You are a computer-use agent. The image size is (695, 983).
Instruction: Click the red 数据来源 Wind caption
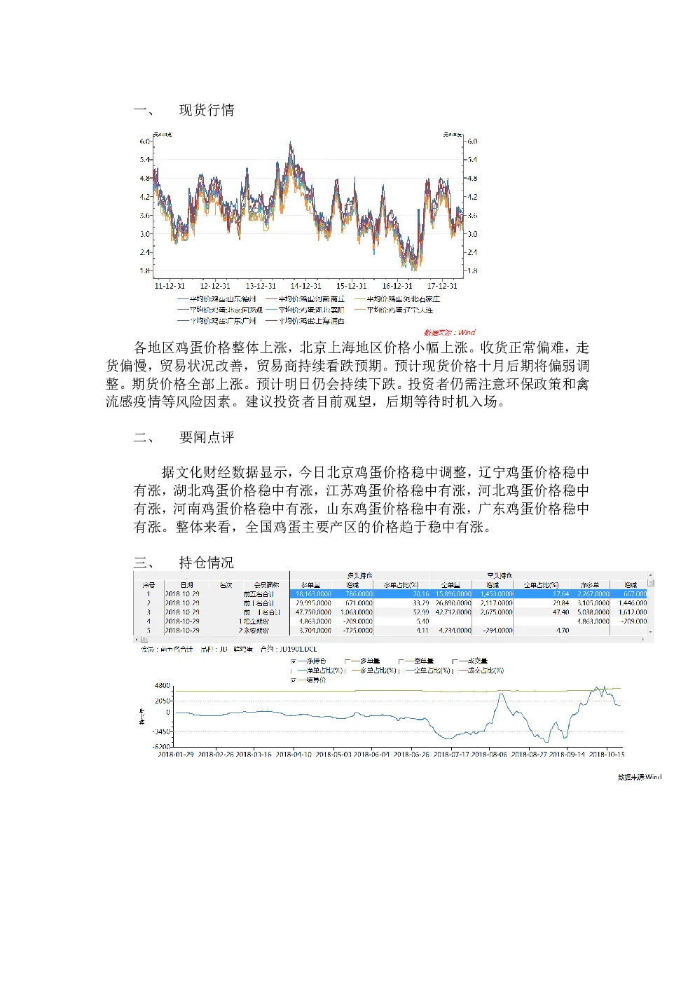coord(450,332)
